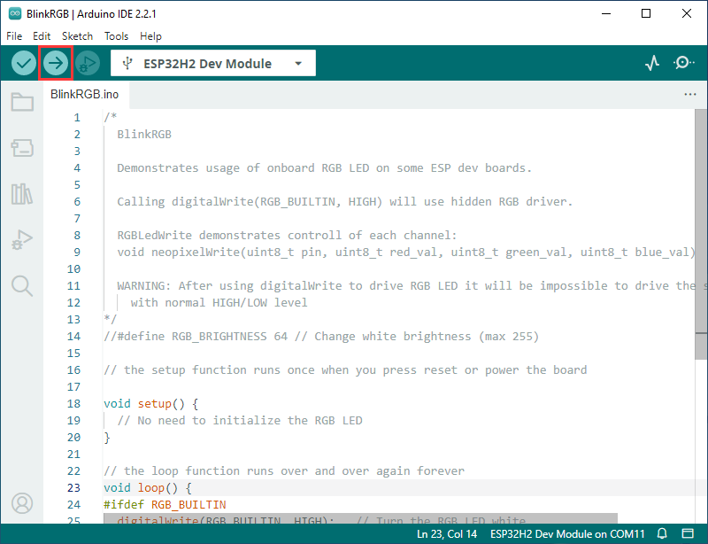Click line number 14 in the gutter
Viewport: 708px width, 544px height.
click(74, 337)
